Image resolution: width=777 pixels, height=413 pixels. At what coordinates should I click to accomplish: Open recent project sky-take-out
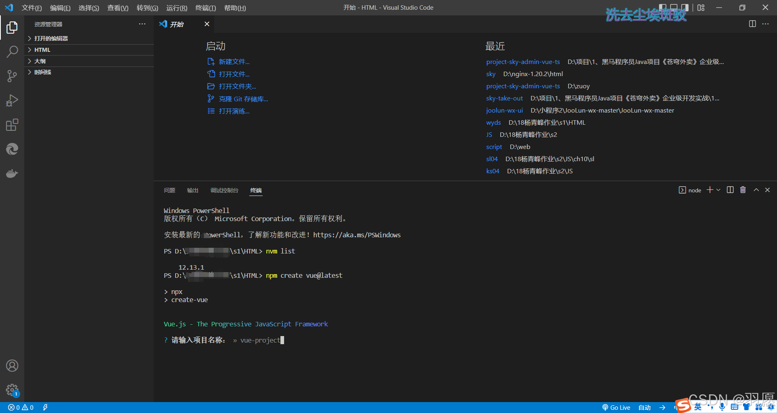(x=504, y=98)
